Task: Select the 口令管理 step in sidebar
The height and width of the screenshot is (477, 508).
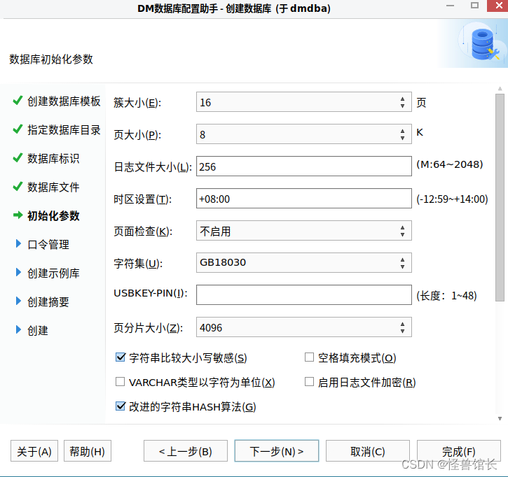Action: click(x=48, y=245)
